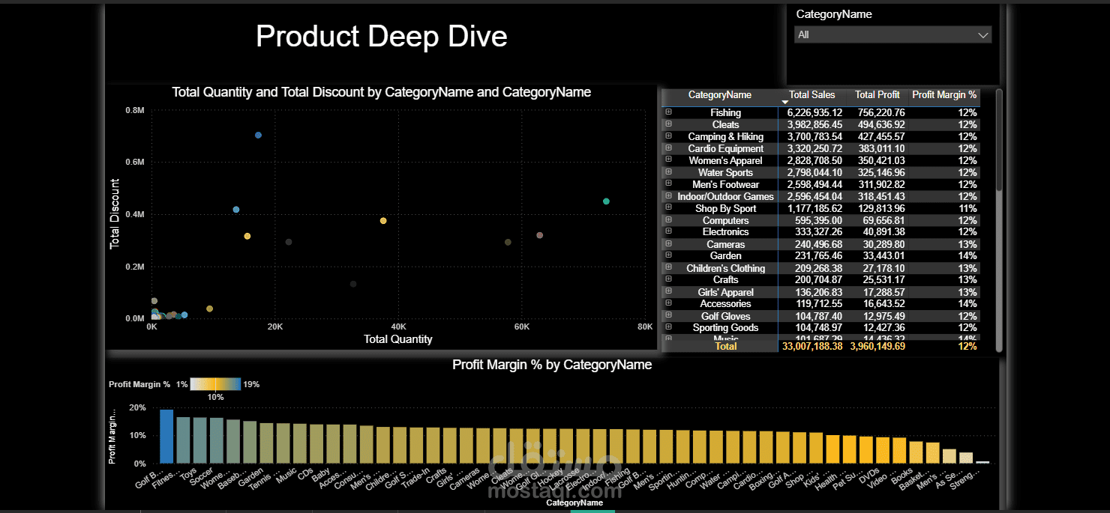Click the Product Deep Dive title

(382, 36)
